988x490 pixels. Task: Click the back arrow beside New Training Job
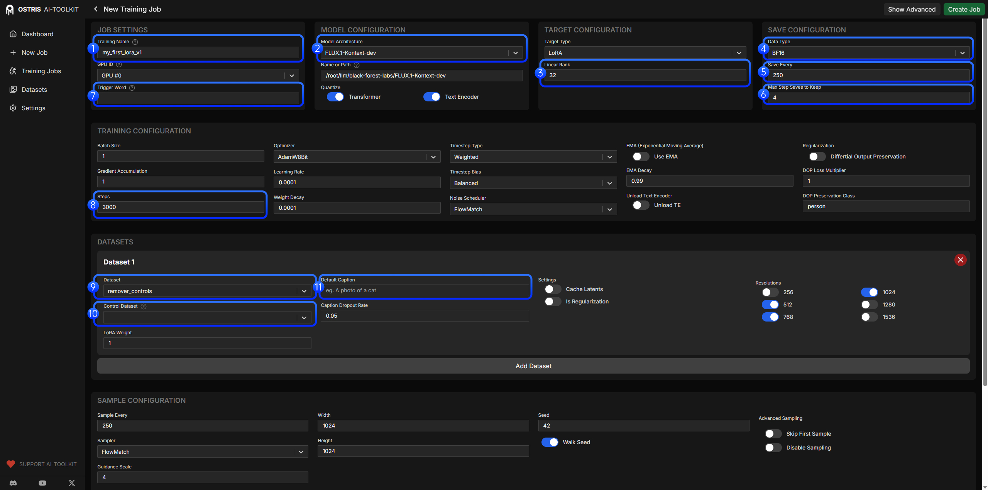point(95,9)
